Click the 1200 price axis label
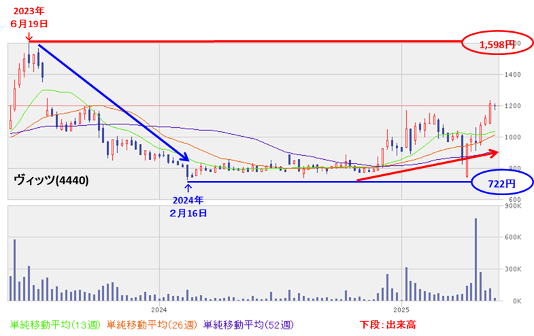The width and height of the screenshot is (534, 336). [x=512, y=106]
